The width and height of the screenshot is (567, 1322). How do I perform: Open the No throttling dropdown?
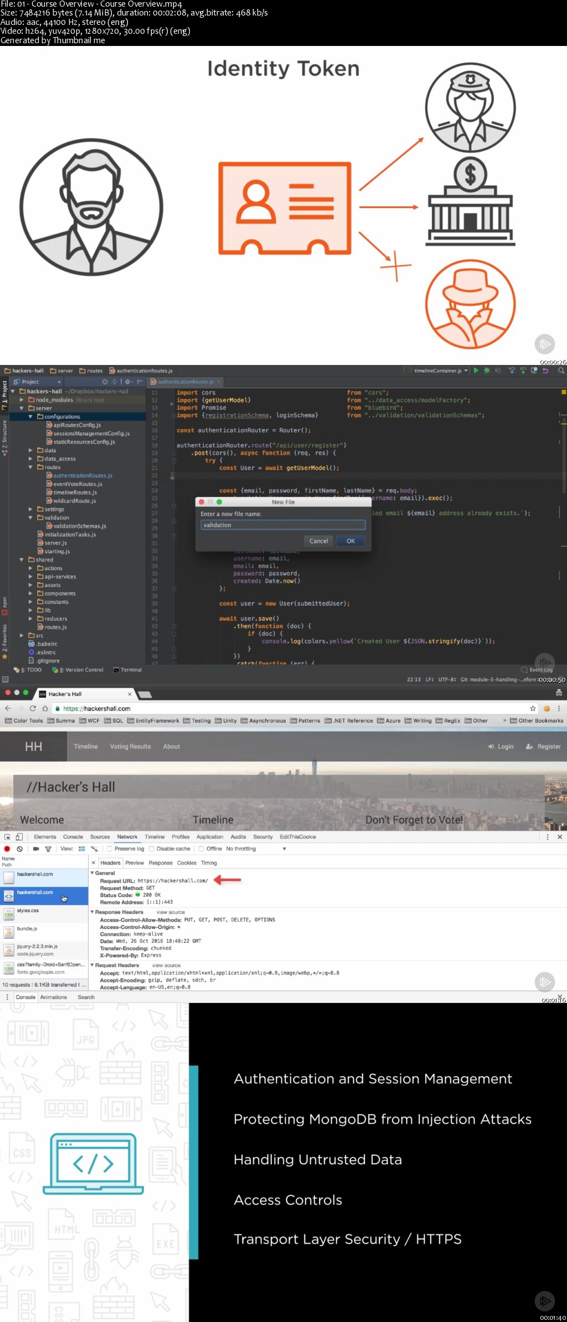click(x=256, y=849)
